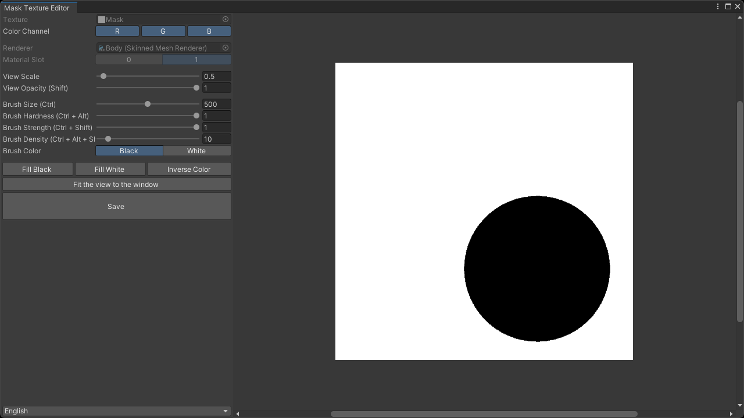Viewport: 744px width, 418px height.
Task: Toggle the R color channel
Action: [x=117, y=31]
